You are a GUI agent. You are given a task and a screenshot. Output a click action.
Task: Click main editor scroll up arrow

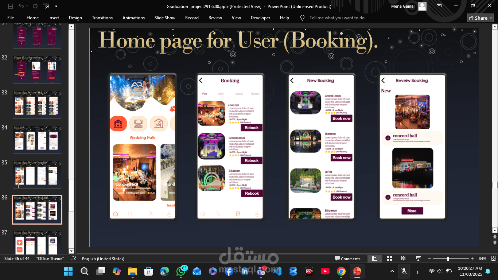click(495, 27)
